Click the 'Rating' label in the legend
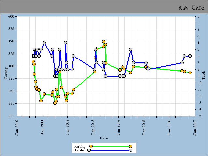Screen dimensions: 208x156 pos(80,146)
